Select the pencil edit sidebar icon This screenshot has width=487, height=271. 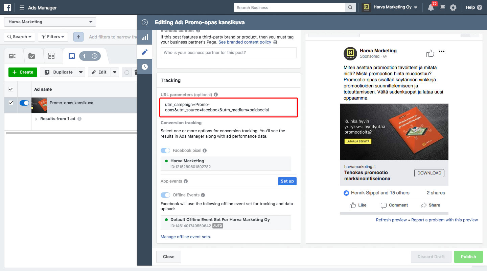145,52
